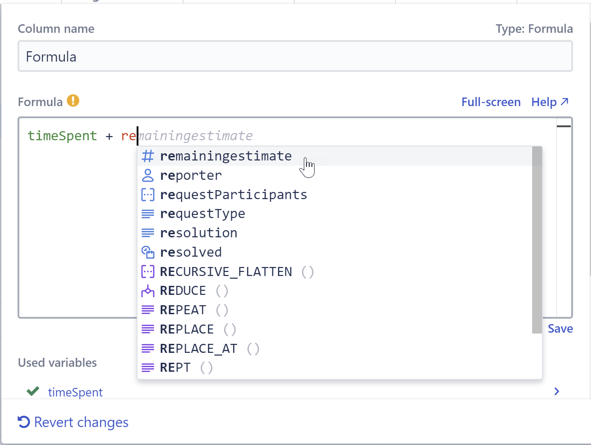Viewport: 591px width, 445px height.
Task: Pick the REPT function
Action: (x=334, y=368)
